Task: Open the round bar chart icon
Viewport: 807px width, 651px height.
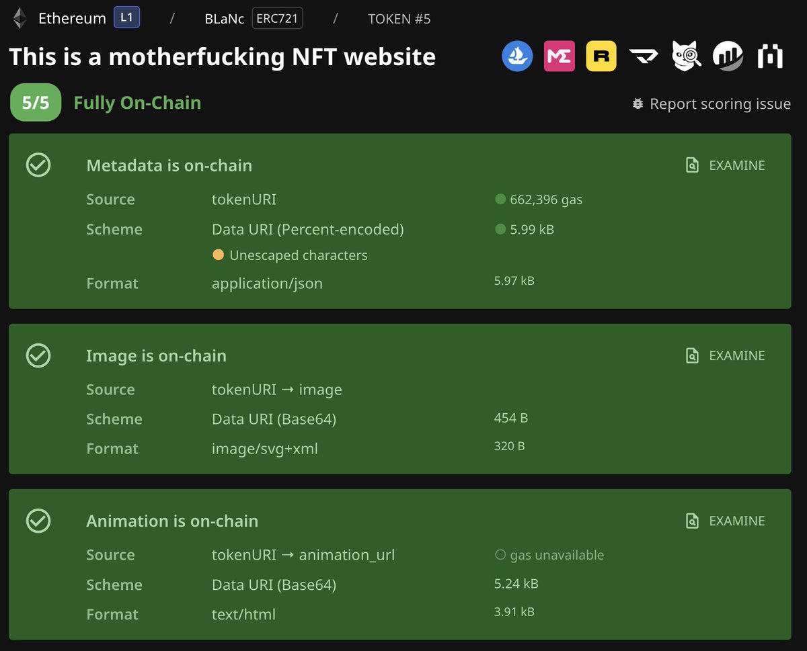Action: point(728,56)
